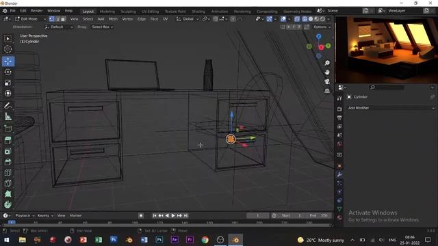
Task: Open timeline Keying dropdown
Action: click(x=45, y=216)
